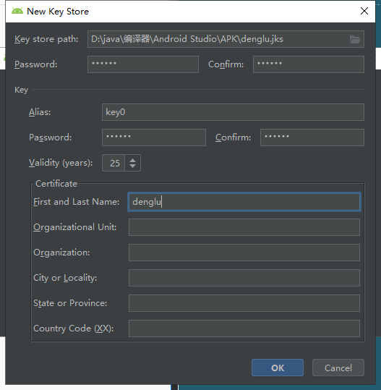Select the key store Confirm password field

coord(309,64)
